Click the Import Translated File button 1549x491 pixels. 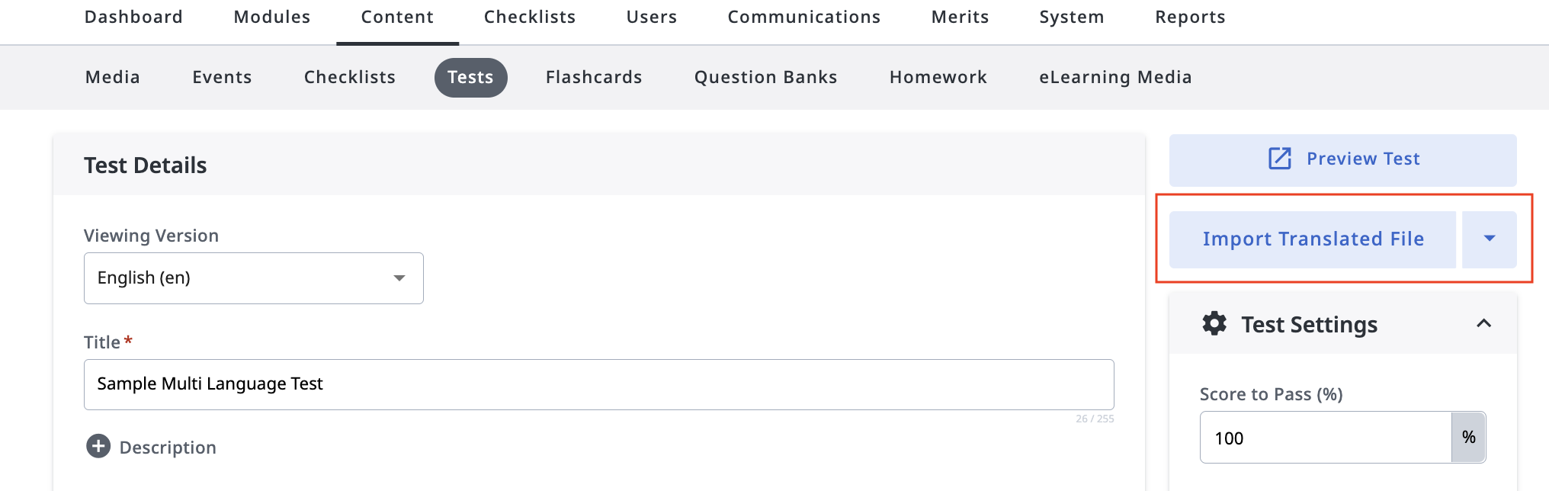pyautogui.click(x=1313, y=239)
